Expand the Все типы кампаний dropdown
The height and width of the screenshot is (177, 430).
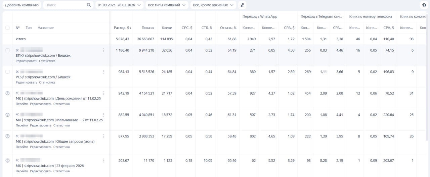(x=167, y=5)
